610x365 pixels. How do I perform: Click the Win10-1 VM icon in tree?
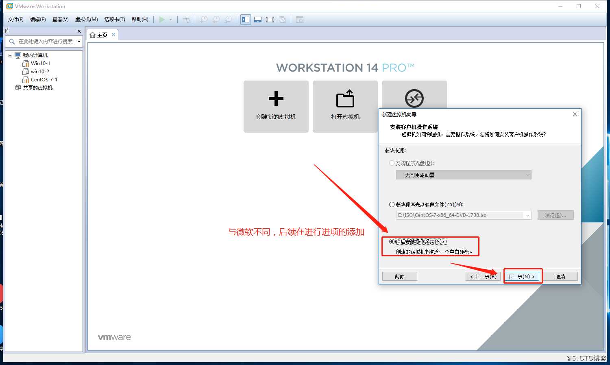pyautogui.click(x=26, y=63)
